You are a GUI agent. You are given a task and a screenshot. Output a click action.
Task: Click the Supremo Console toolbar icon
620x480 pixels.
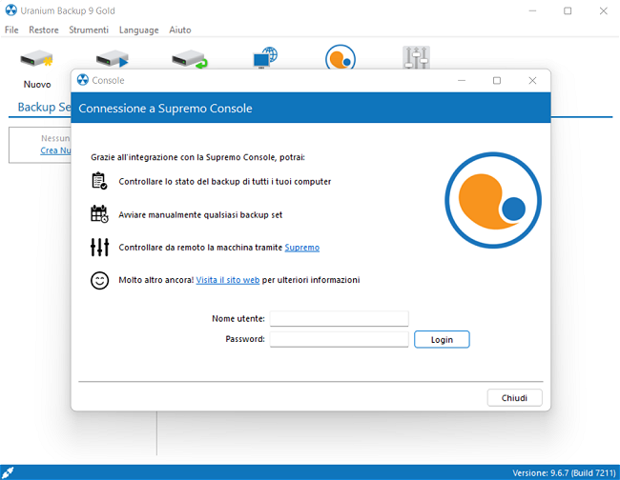tap(341, 58)
